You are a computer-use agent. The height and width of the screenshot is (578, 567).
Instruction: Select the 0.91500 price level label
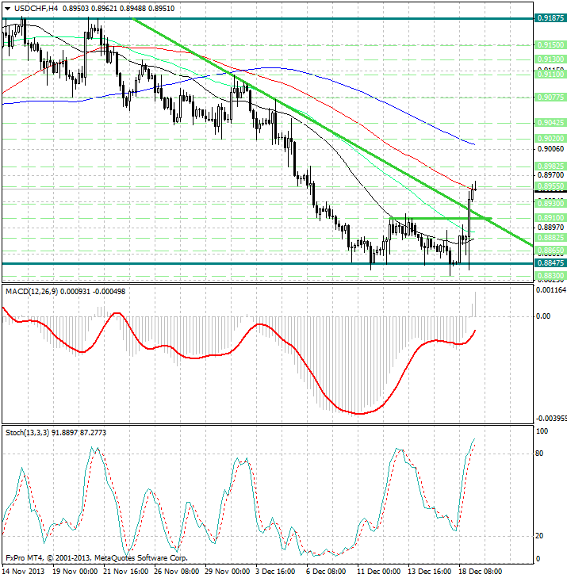[550, 46]
